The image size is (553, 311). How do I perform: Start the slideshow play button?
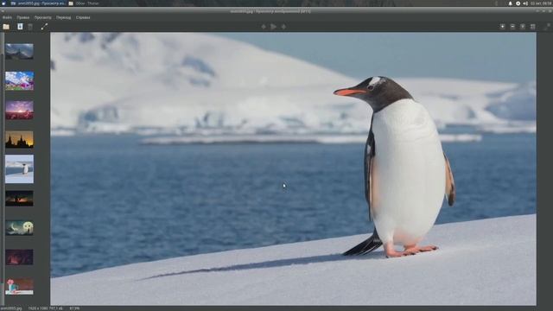pyautogui.click(x=273, y=27)
